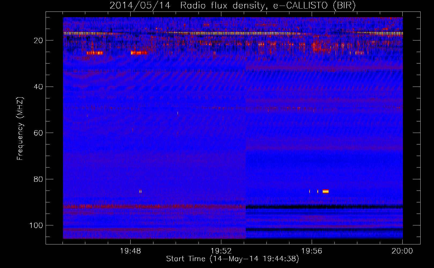Click the 'Start Time (14-May-14 19:44:38)' label
434x268 pixels.
232,259
